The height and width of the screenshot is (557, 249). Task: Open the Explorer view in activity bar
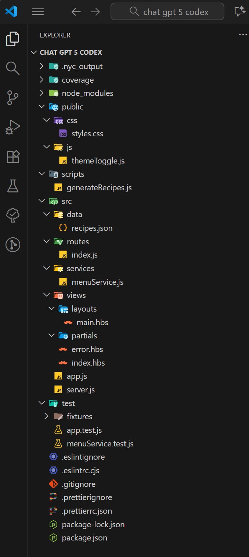click(x=13, y=39)
